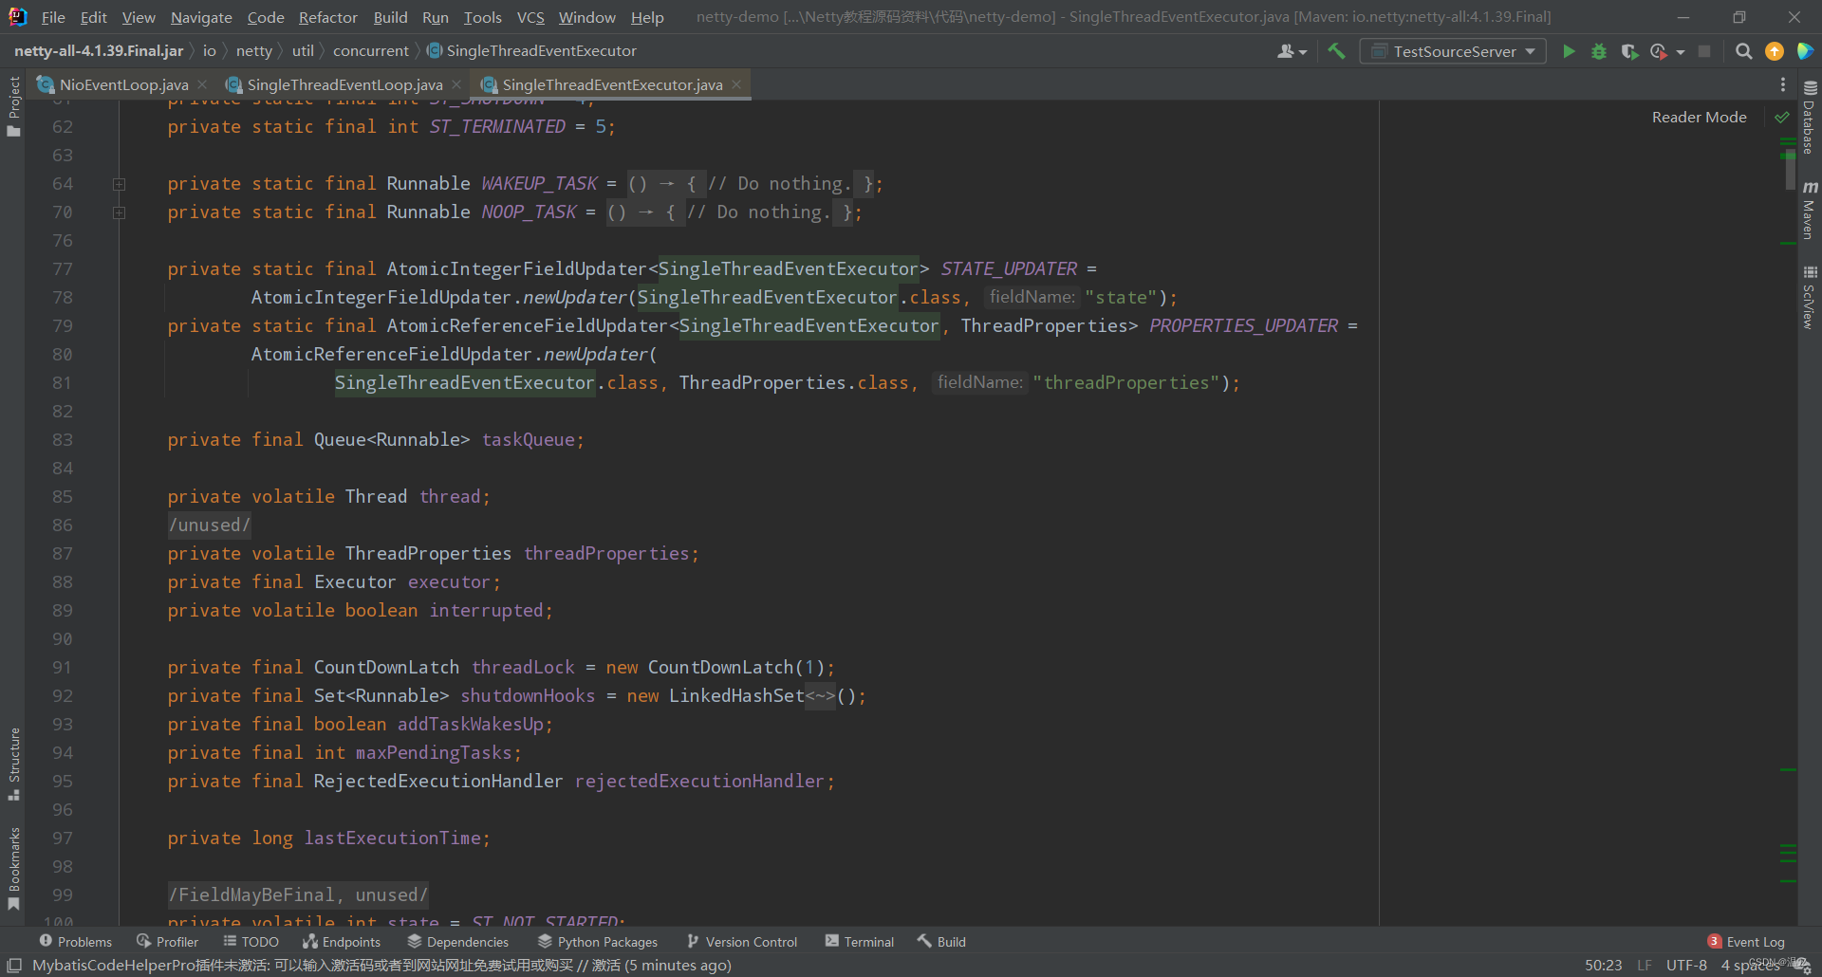
Task: Open the Profile run icon
Action: coord(1658,51)
